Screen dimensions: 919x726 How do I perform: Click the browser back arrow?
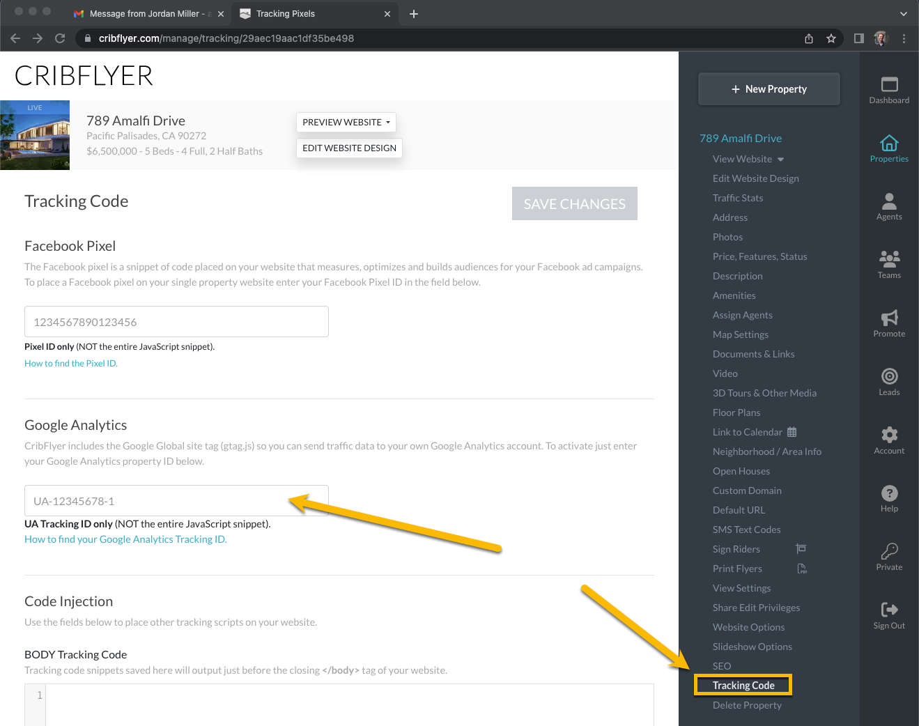tap(15, 38)
